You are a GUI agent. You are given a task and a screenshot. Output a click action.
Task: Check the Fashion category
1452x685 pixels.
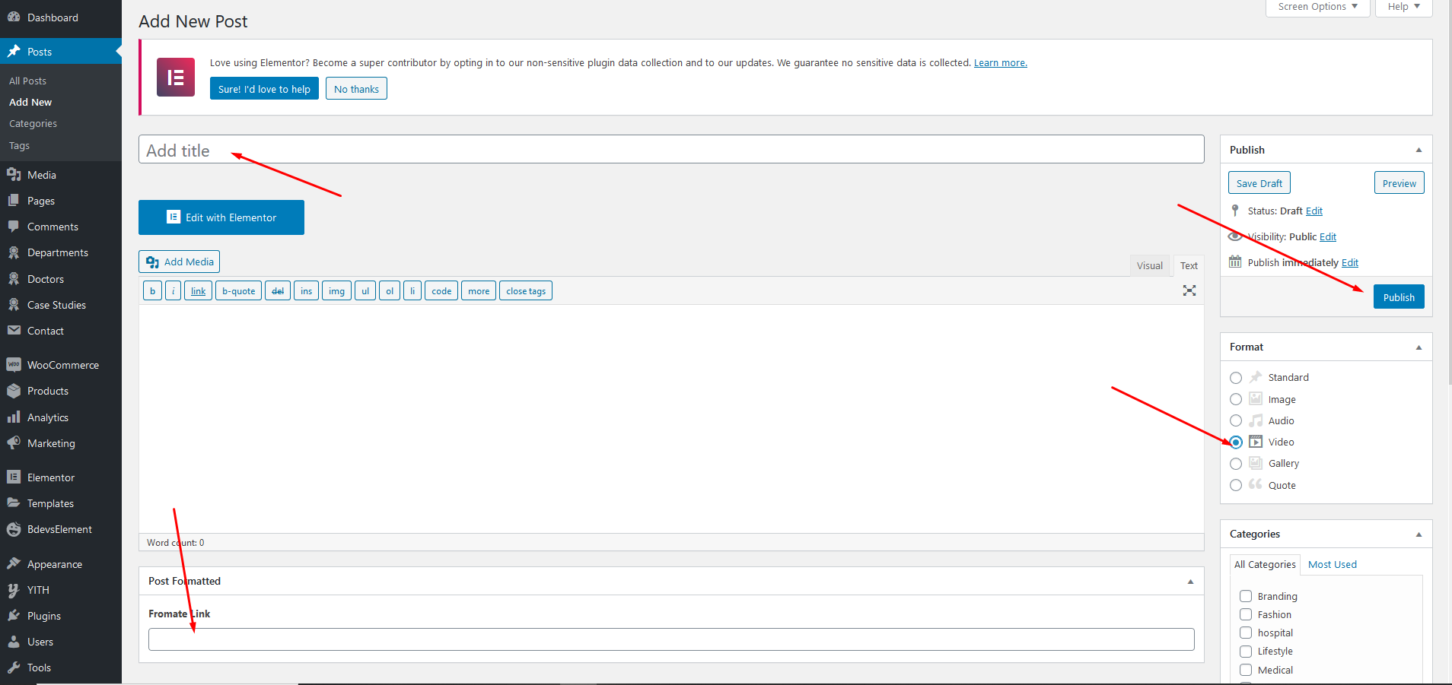point(1246,614)
